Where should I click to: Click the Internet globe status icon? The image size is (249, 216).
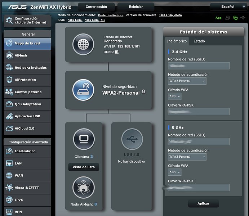coord(83,44)
